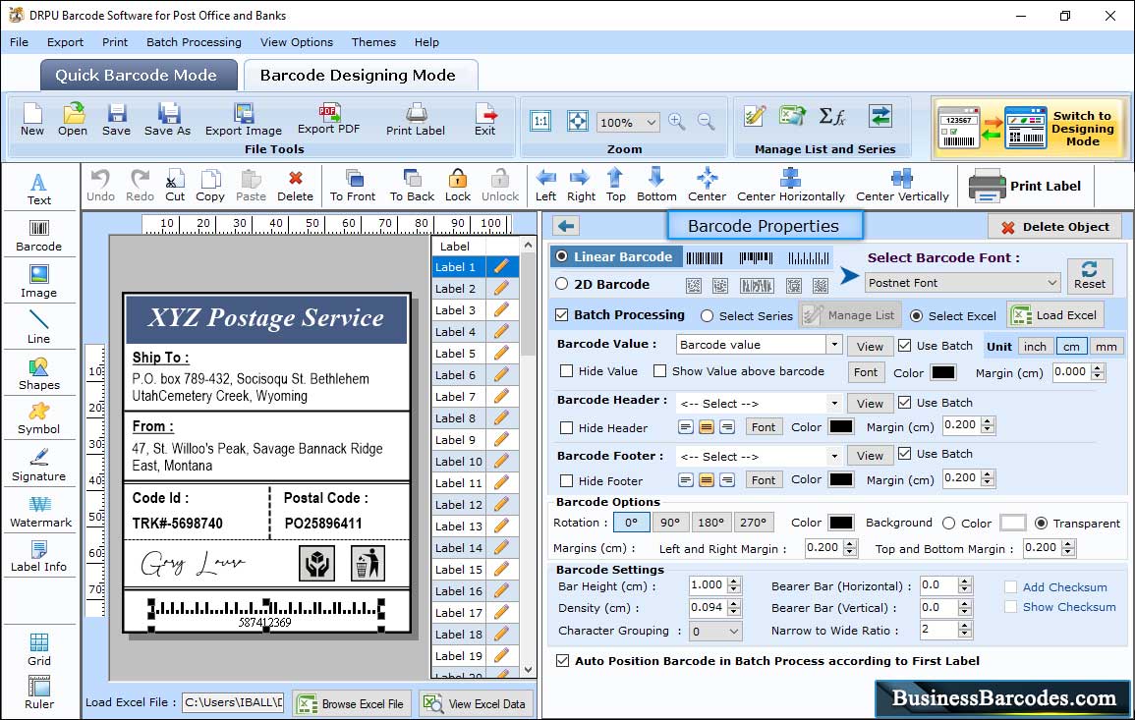1135x720 pixels.
Task: Open Character Grouping dropdown
Action: coord(715,631)
